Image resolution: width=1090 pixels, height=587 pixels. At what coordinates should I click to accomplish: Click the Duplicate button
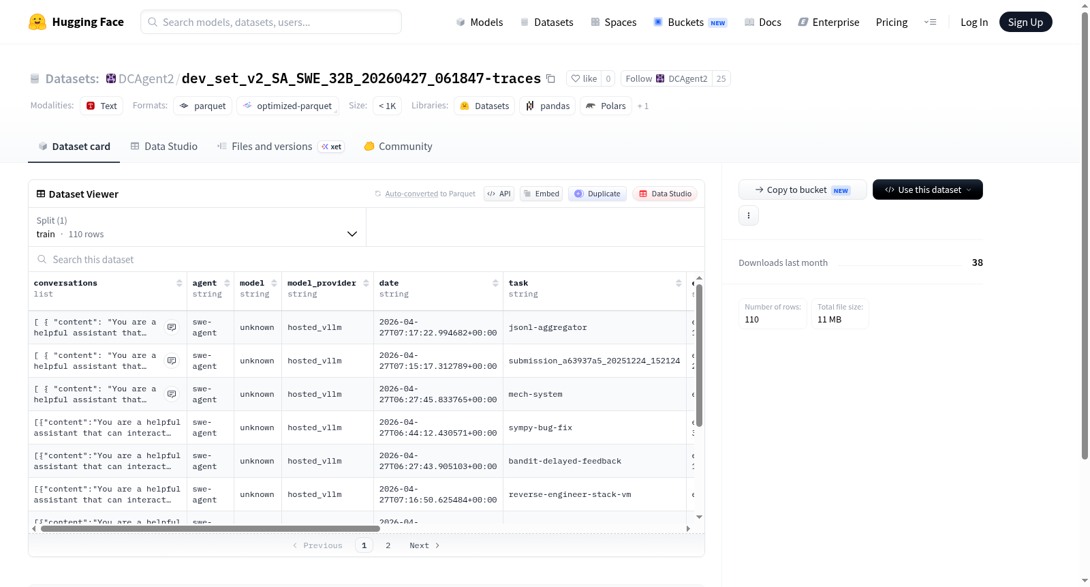[x=597, y=194]
